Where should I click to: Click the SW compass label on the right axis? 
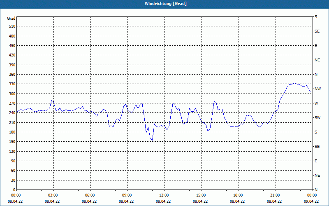pyautogui.click(x=317, y=118)
